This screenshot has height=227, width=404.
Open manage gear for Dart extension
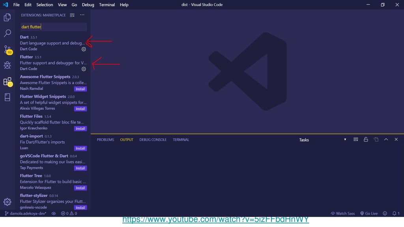84,49
